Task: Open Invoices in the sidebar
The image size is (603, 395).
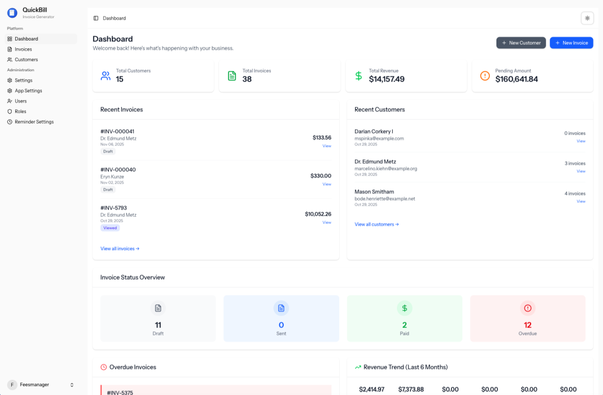Action: (24, 49)
